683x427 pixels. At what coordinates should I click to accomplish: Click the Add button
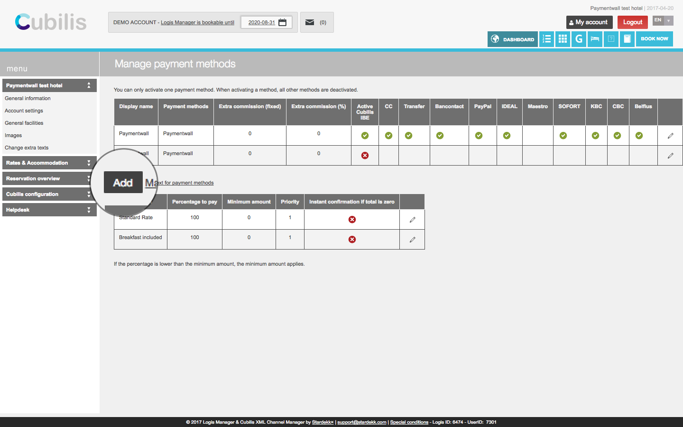point(123,183)
